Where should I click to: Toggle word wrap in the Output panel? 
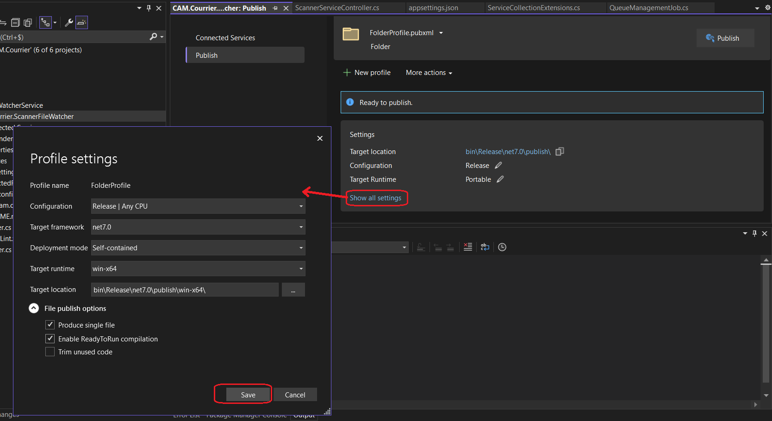pyautogui.click(x=485, y=247)
